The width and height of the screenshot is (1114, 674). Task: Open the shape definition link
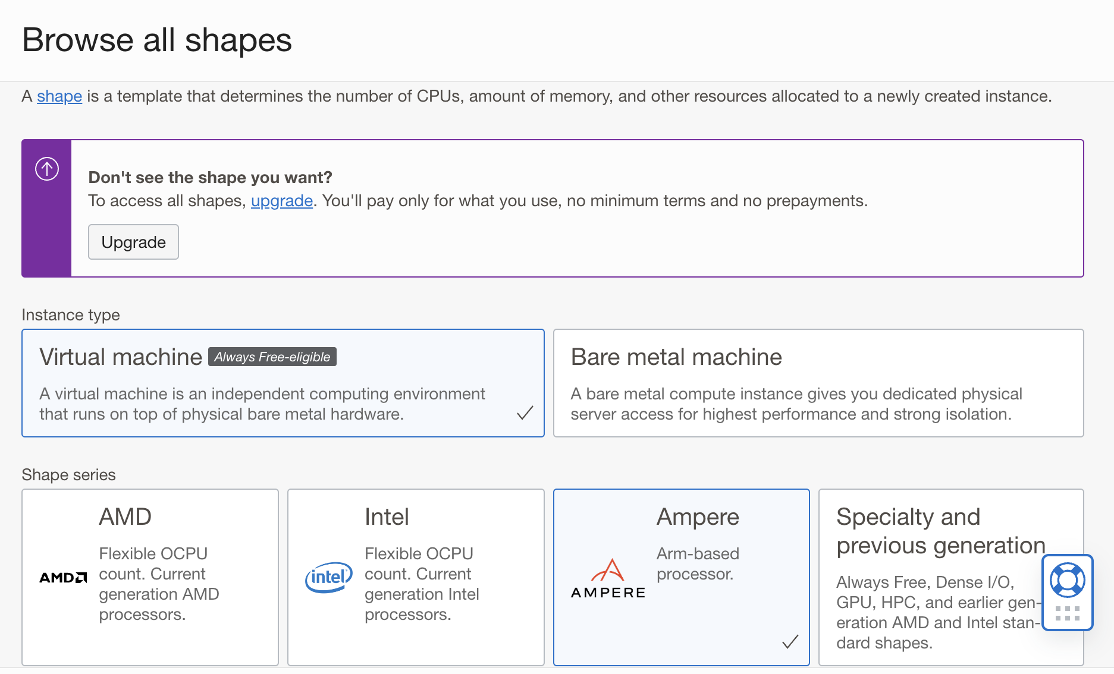pyautogui.click(x=59, y=96)
